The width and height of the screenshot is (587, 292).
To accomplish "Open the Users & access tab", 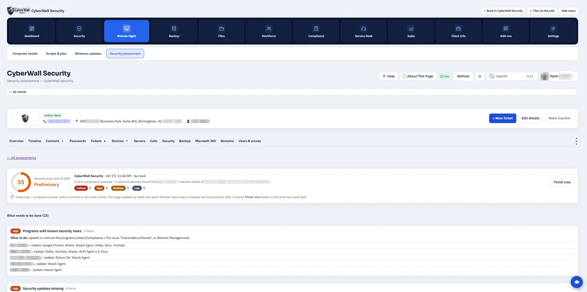I will coord(250,141).
